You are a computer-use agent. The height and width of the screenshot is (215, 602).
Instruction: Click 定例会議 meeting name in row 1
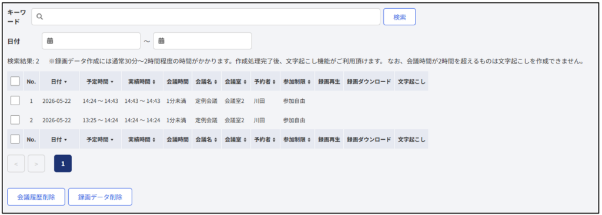[x=206, y=101]
